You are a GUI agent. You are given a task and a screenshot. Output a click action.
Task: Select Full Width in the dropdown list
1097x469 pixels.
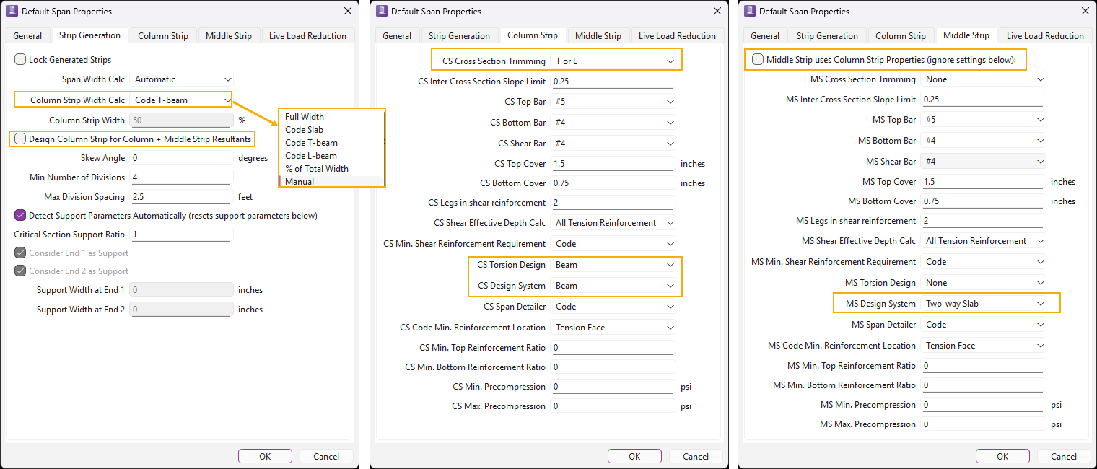point(332,117)
